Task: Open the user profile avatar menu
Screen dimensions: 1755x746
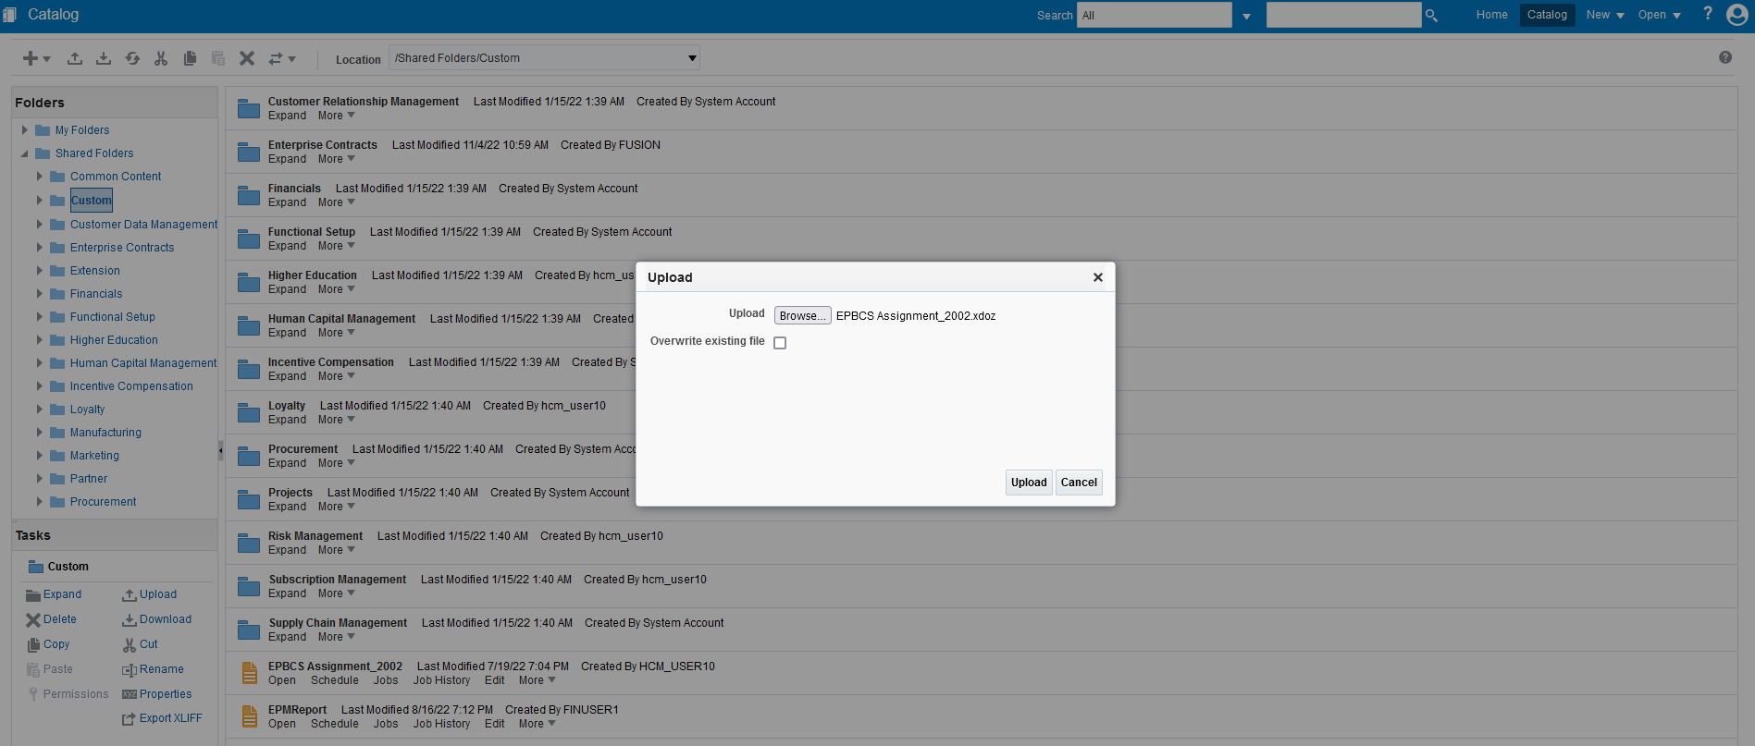Action: click(x=1737, y=14)
